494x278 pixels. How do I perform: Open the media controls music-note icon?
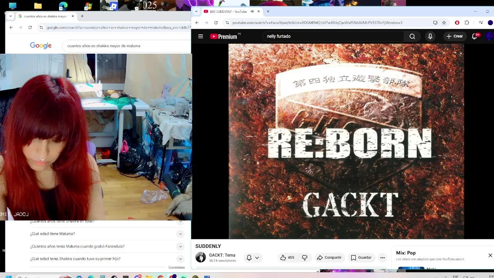[x=480, y=23]
